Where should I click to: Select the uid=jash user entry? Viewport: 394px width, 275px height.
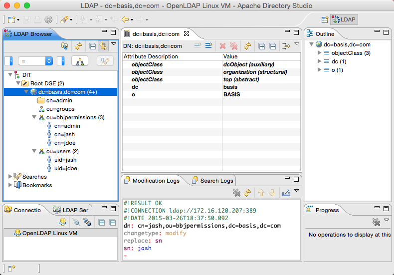[62, 160]
